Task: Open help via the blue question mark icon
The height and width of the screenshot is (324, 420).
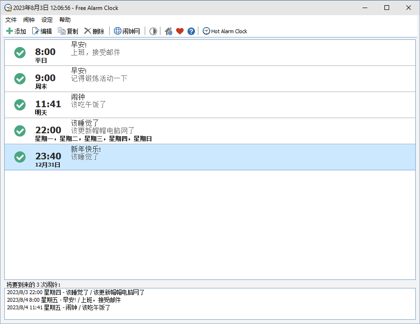Action: click(x=191, y=31)
